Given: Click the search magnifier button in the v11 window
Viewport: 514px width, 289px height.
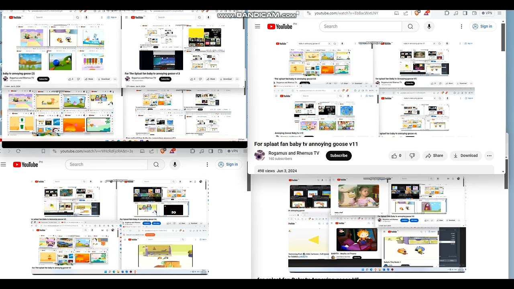Looking at the screenshot, I should tap(410, 26).
